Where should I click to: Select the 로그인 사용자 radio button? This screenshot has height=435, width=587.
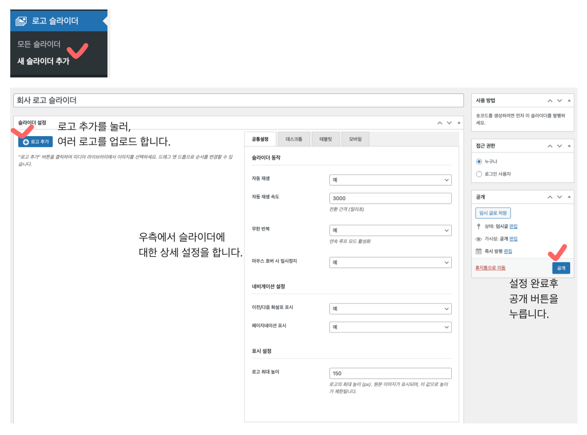479,174
